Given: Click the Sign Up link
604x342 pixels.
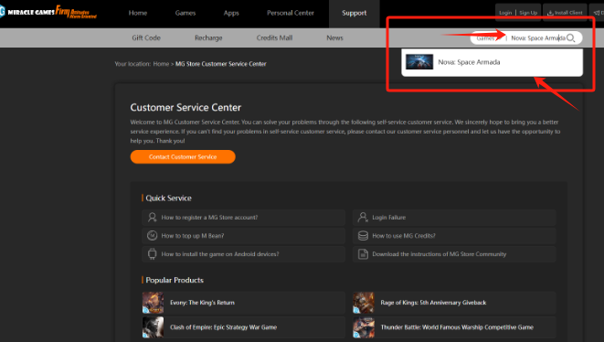Looking at the screenshot, I should [x=528, y=13].
